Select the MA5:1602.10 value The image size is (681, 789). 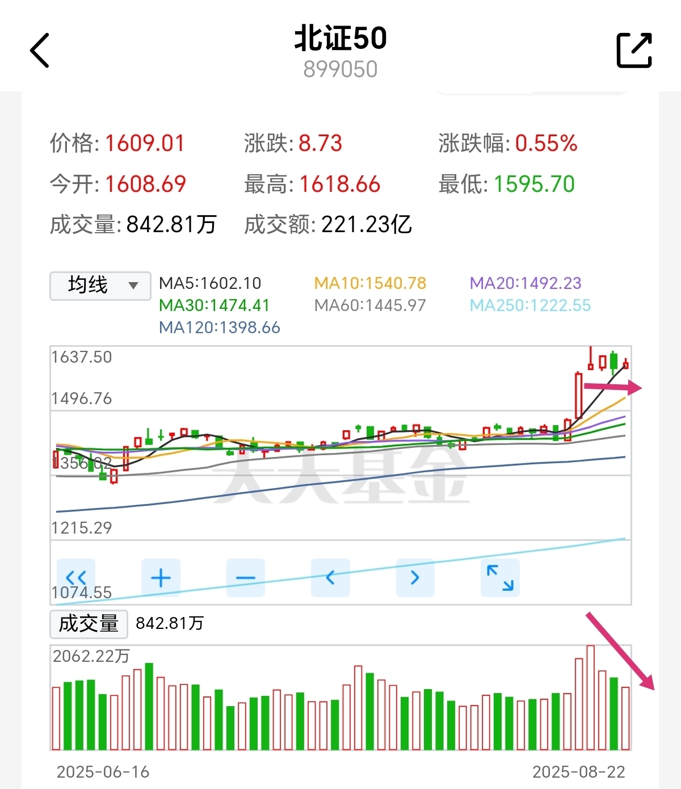210,283
